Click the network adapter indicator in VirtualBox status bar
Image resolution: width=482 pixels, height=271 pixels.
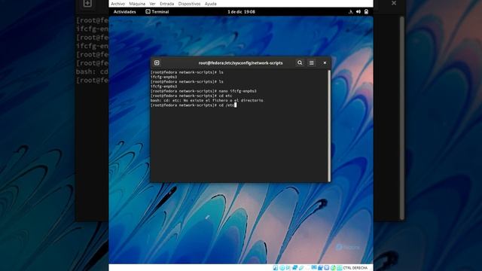tap(294, 268)
